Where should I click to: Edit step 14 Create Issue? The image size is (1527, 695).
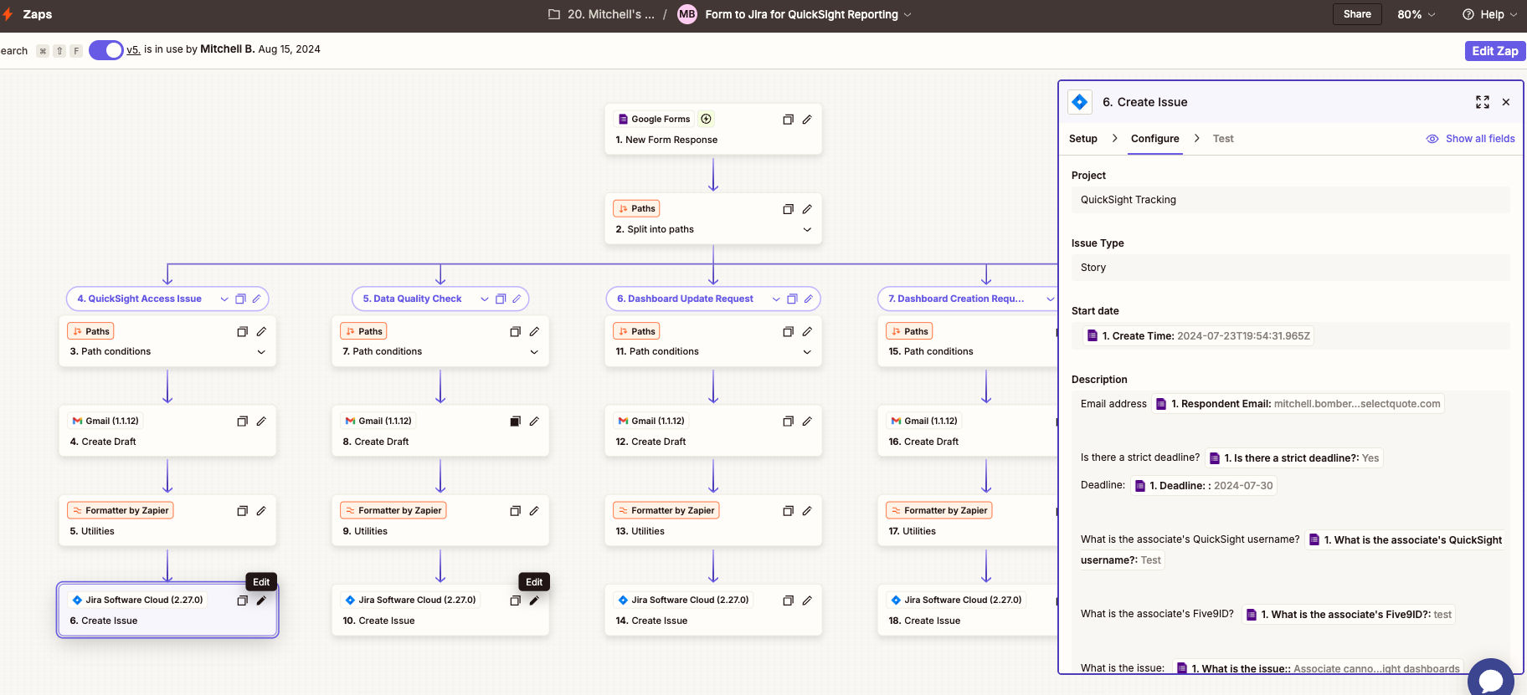coord(807,600)
